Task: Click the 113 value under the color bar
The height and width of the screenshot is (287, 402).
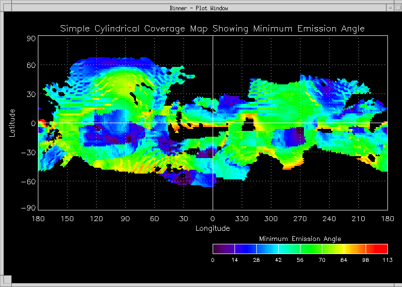Action: pos(387,260)
